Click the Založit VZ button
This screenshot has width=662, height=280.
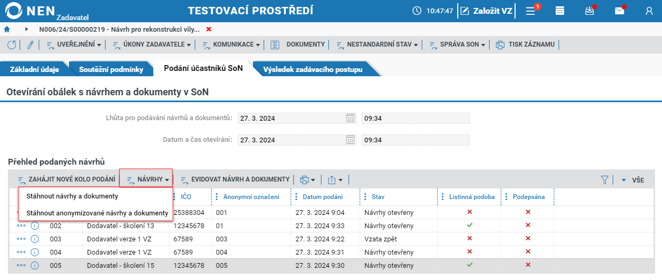[x=486, y=11]
